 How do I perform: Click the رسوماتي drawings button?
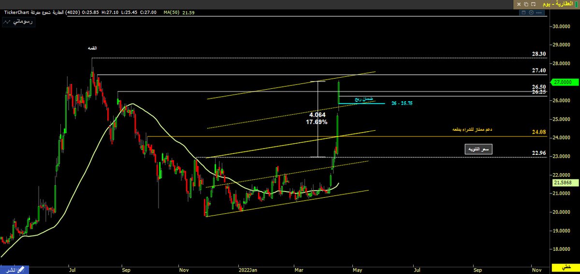pos(18,22)
